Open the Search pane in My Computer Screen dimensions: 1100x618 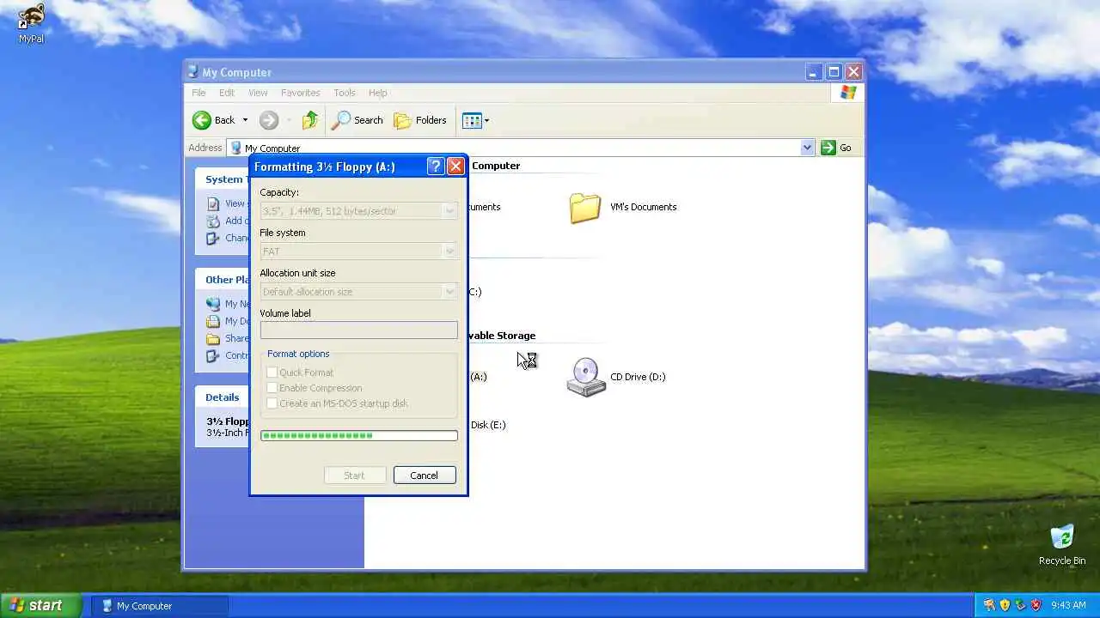point(357,120)
